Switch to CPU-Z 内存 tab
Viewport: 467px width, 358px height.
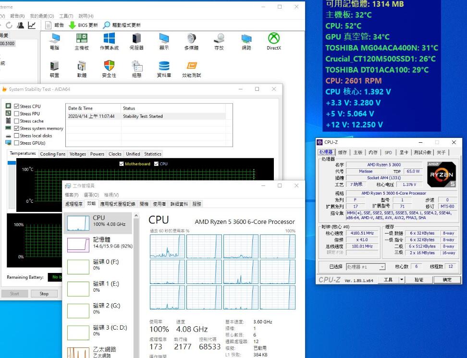point(373,152)
